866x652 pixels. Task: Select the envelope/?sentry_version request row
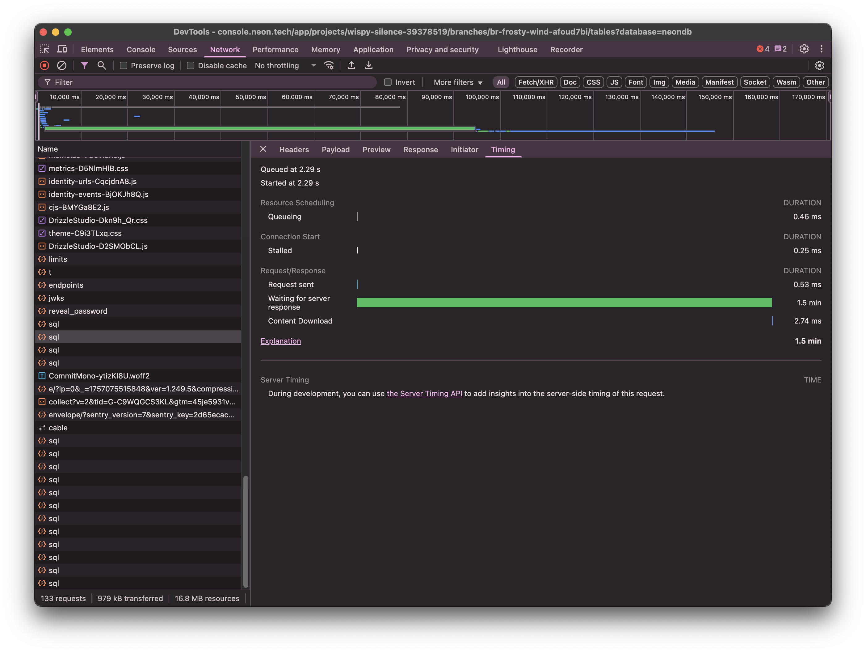tap(138, 415)
